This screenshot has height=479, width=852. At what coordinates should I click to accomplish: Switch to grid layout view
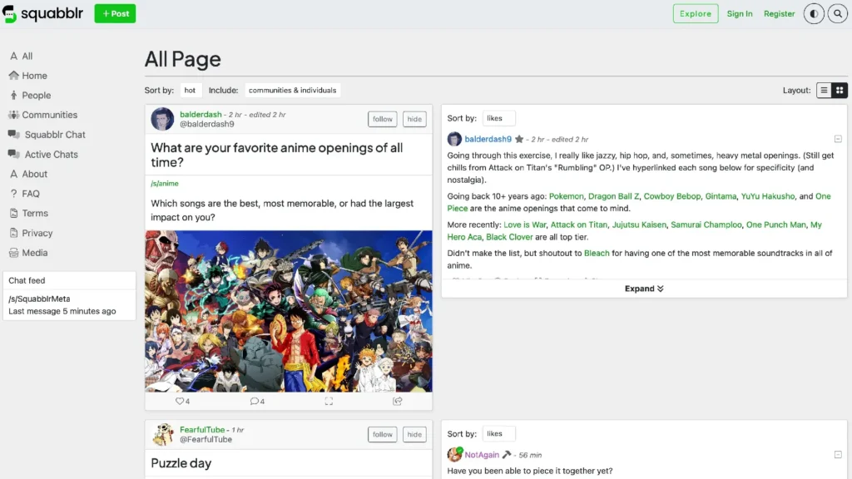(840, 90)
